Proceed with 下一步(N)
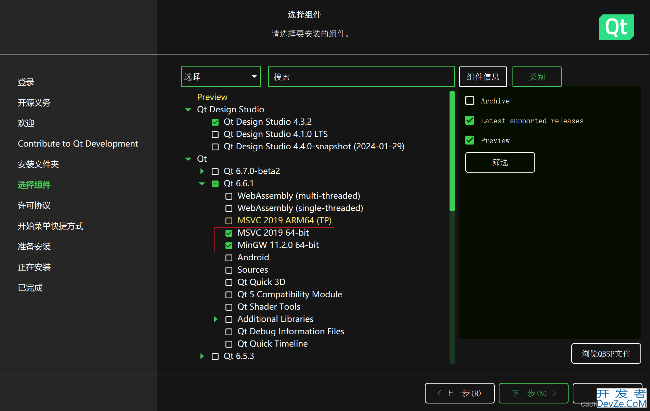 [x=533, y=393]
